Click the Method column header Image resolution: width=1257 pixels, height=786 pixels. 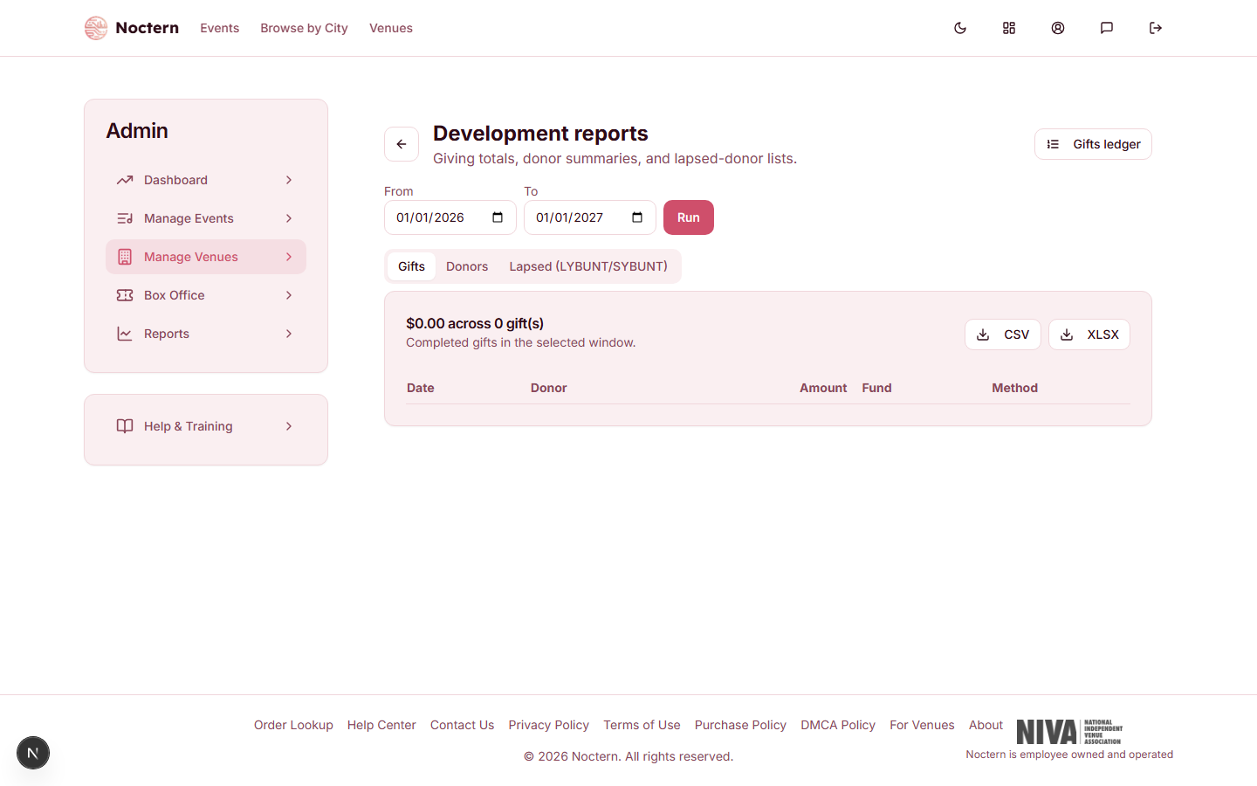pos(1014,388)
